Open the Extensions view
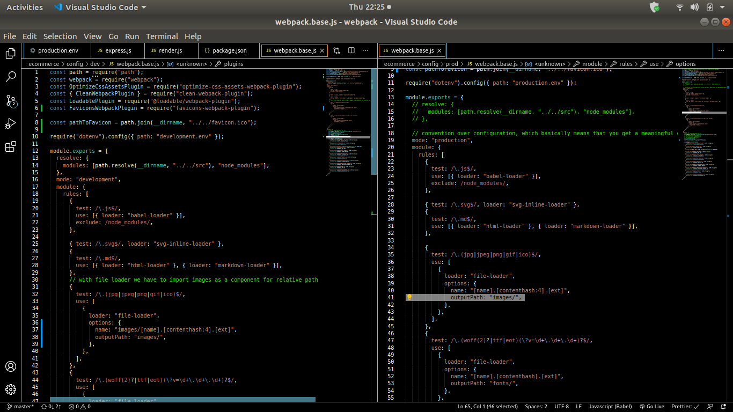The image size is (733, 412). click(x=11, y=146)
